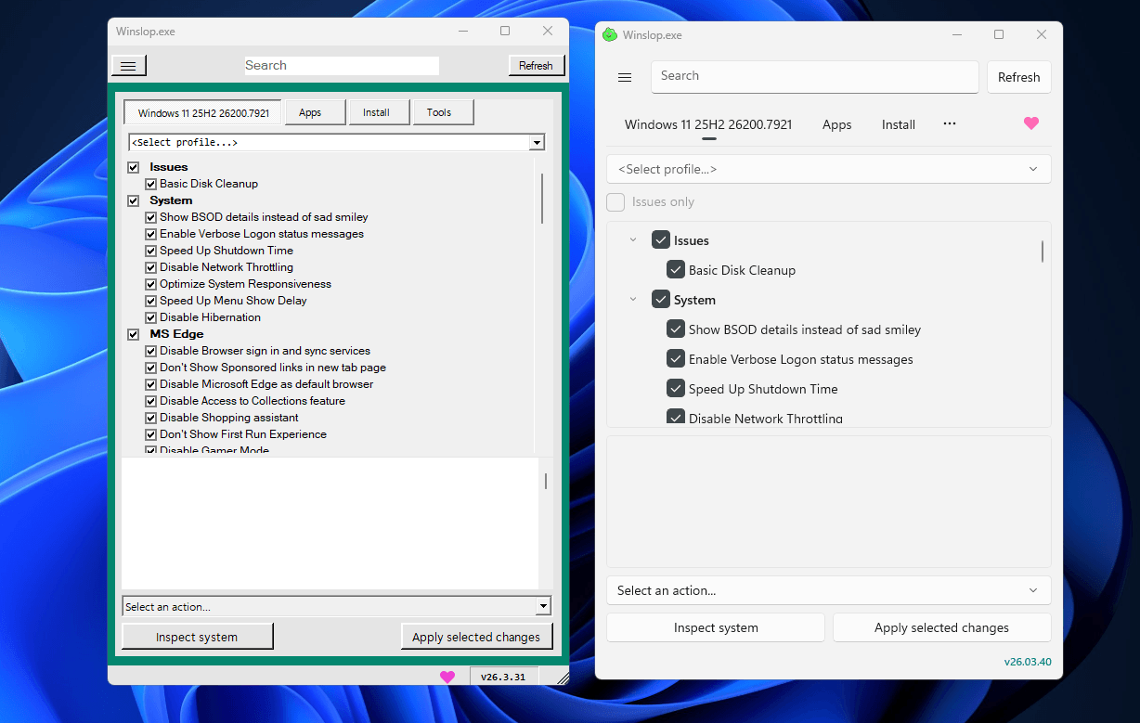The height and width of the screenshot is (723, 1140).
Task: Click the green Winslop app icon in the titlebar
Action: [x=610, y=34]
